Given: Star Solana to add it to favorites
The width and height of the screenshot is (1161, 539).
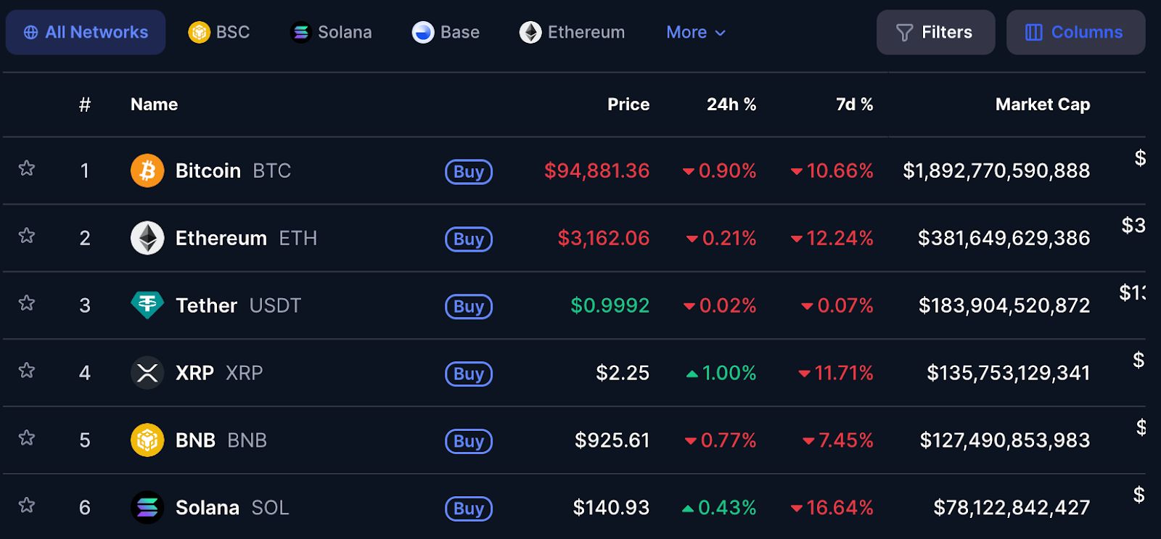Looking at the screenshot, I should tap(27, 505).
